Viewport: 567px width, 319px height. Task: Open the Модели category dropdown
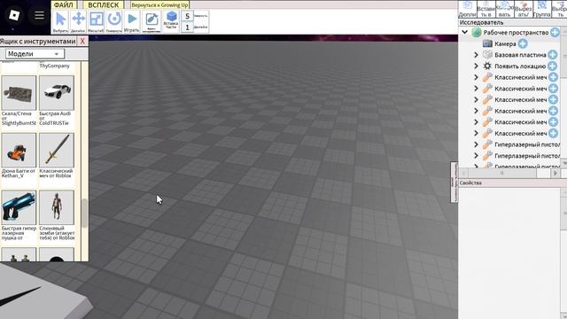point(35,54)
